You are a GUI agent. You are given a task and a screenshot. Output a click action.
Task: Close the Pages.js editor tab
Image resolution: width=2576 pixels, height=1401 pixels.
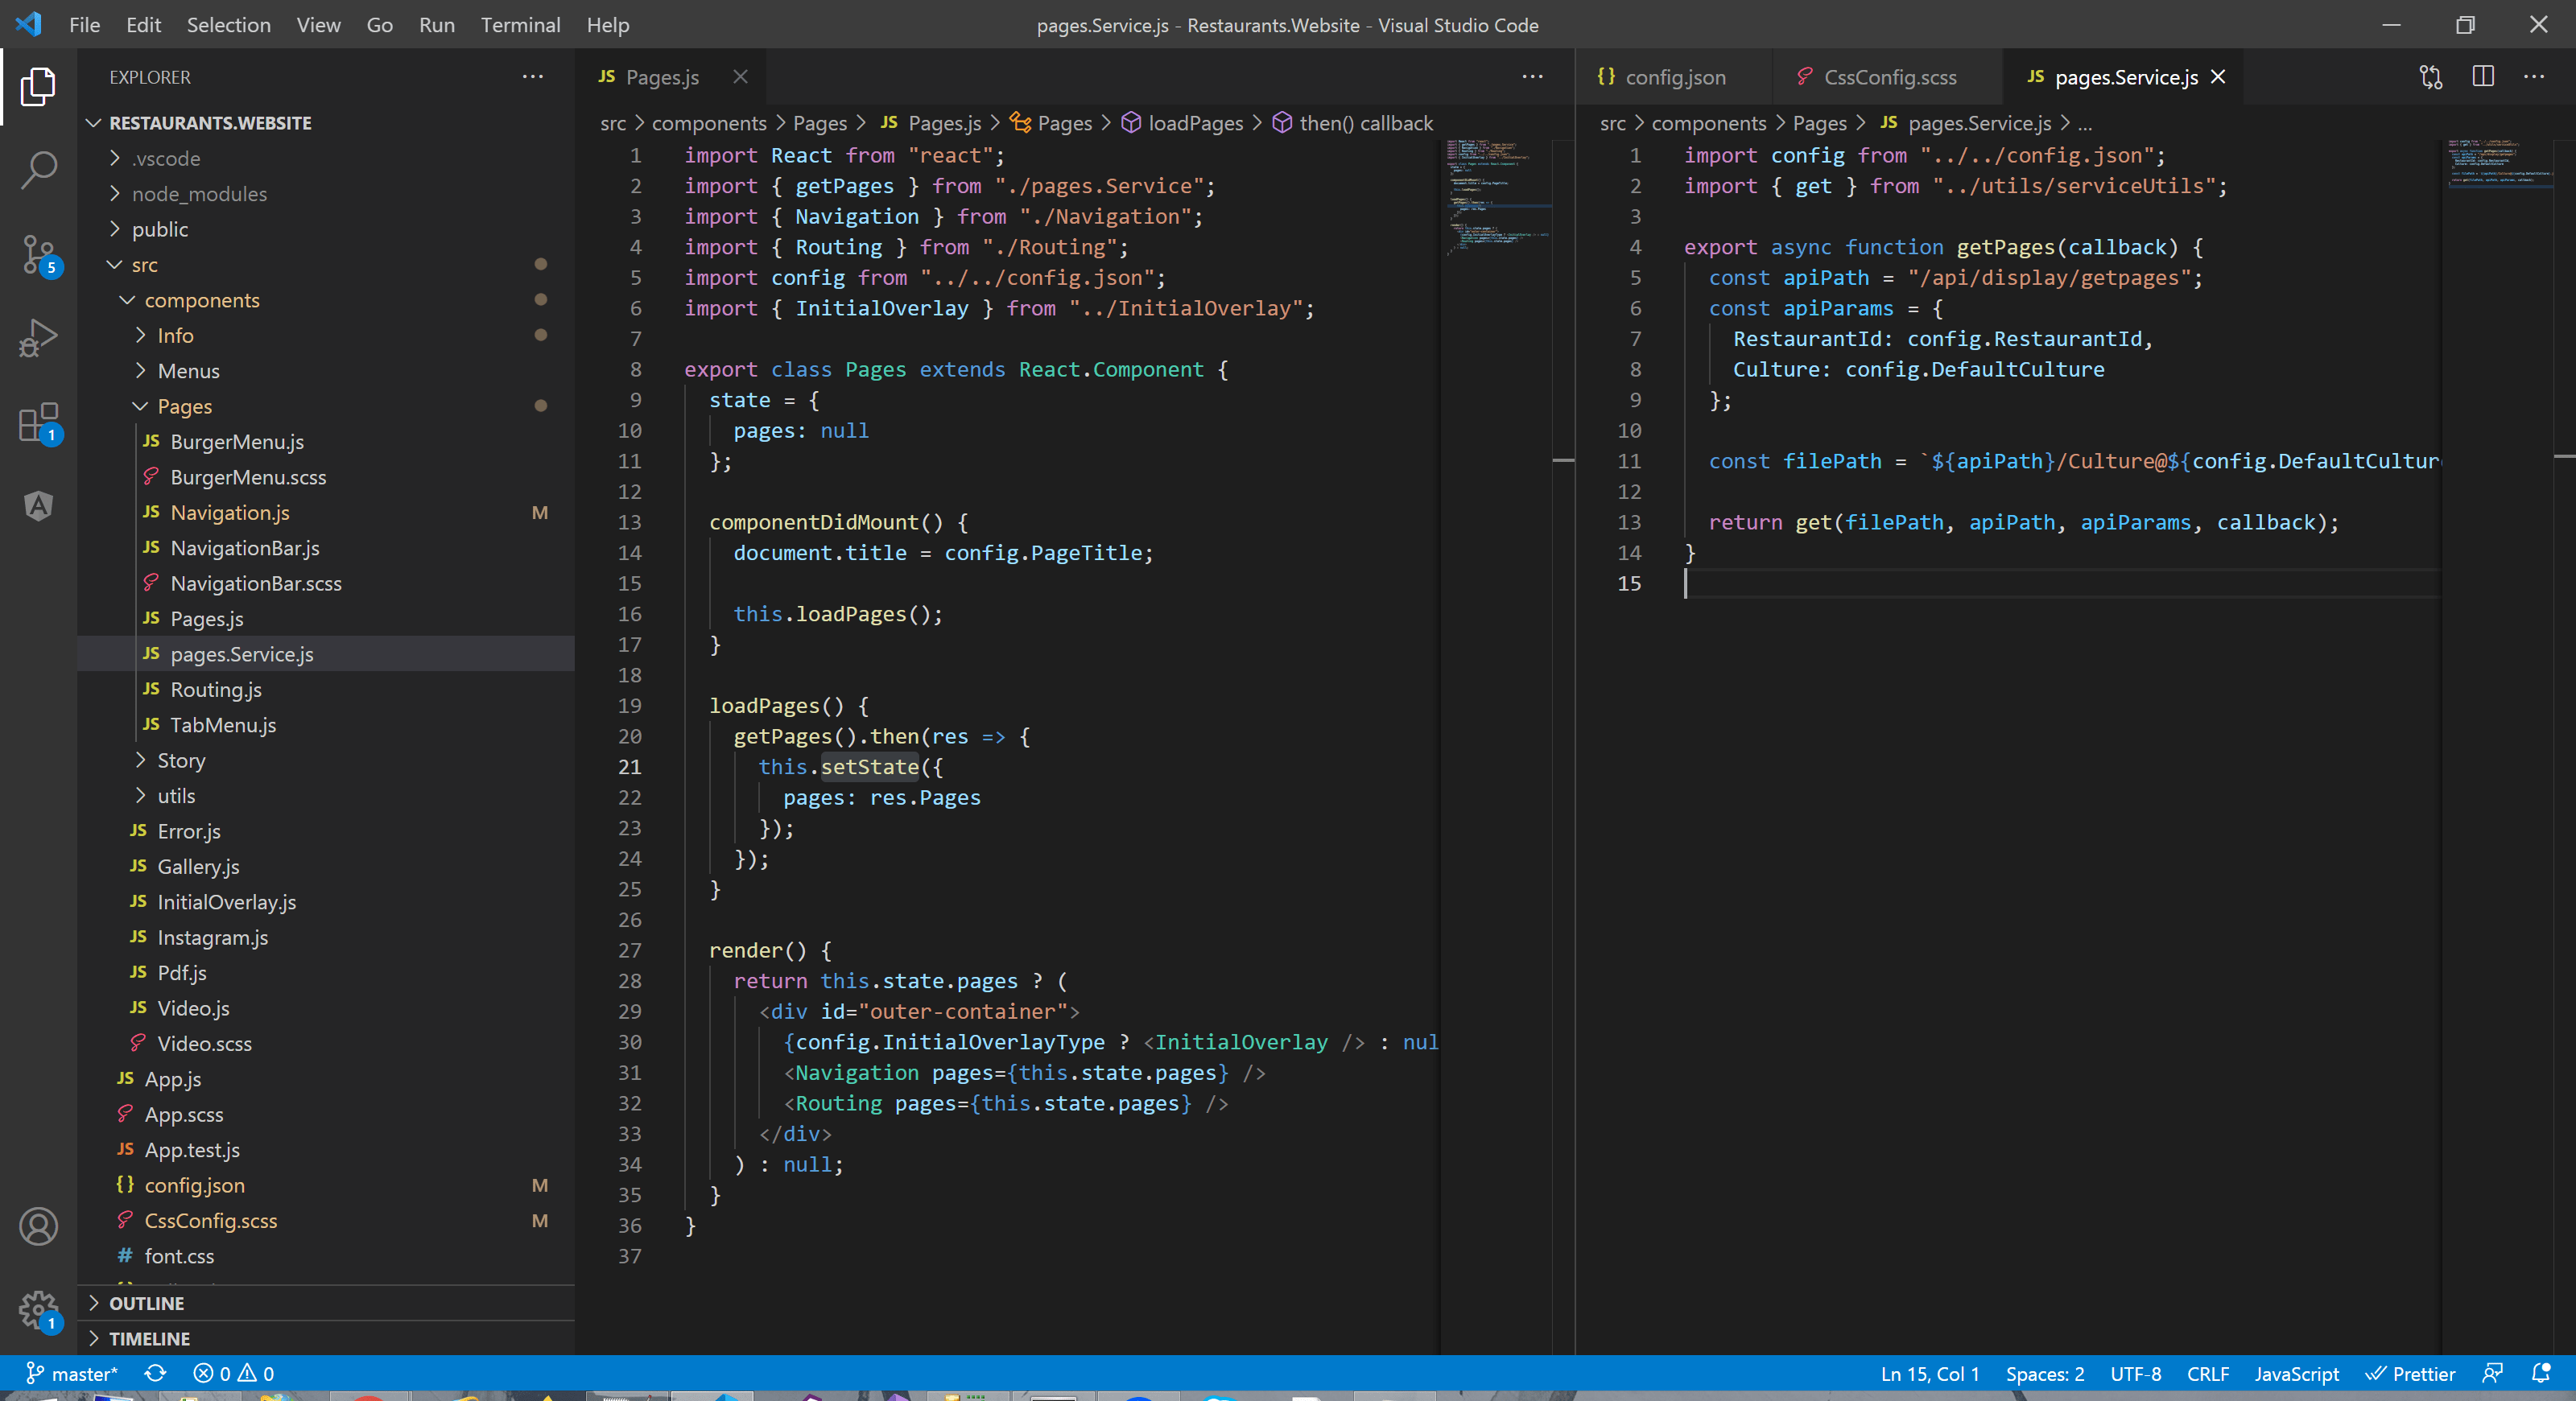[740, 77]
